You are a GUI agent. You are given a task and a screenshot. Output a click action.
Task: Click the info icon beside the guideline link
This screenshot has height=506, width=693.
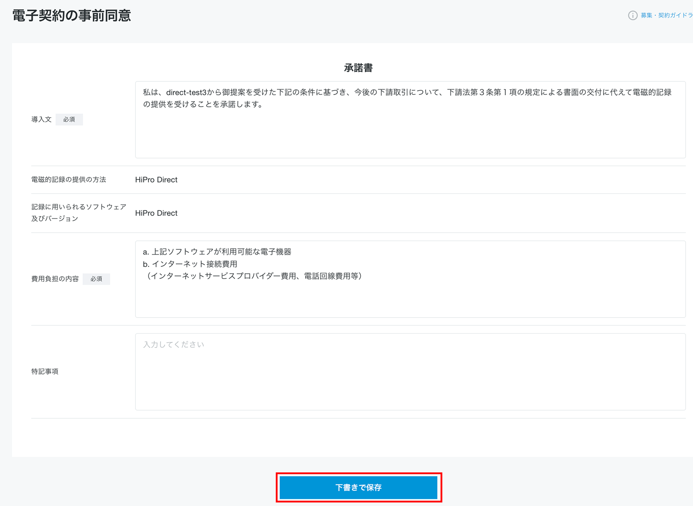coord(633,16)
